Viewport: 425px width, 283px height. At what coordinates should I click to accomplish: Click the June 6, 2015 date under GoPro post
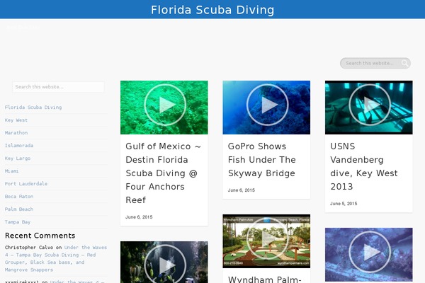click(x=242, y=190)
